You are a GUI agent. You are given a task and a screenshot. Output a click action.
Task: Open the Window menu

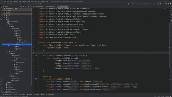(43, 1)
